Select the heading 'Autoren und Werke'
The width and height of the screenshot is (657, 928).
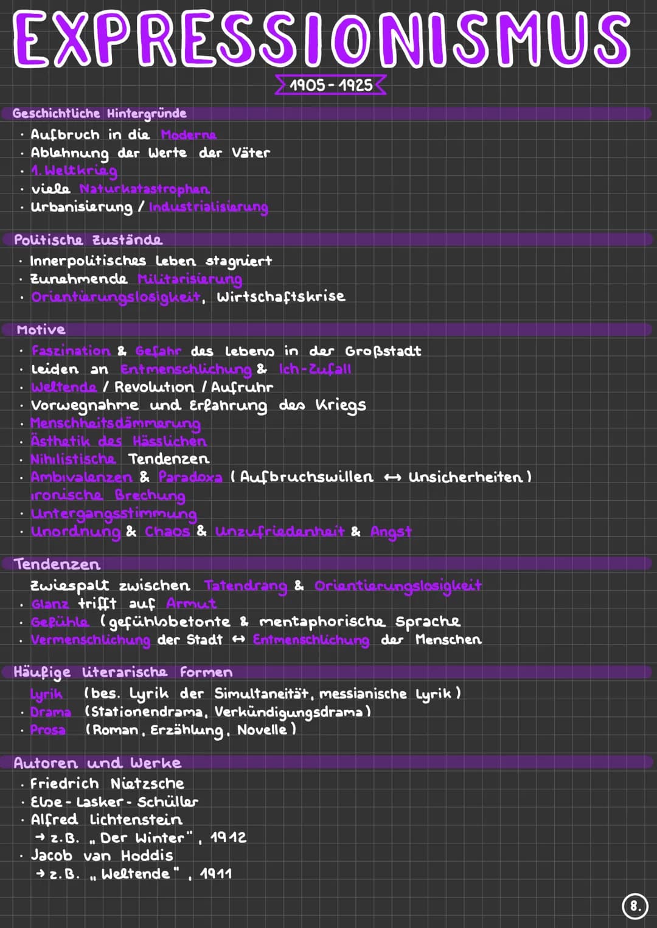click(x=97, y=763)
